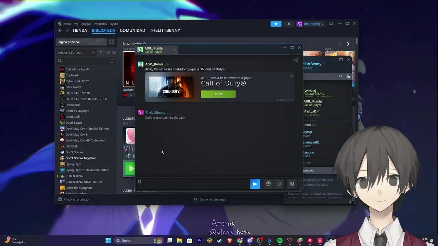Sort library with the up-arrow icon
Viewport: 438px width, 246px height.
pos(101,52)
